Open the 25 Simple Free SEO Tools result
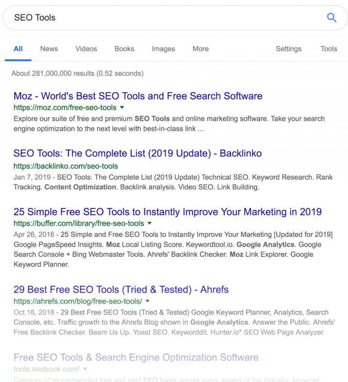 167,212
